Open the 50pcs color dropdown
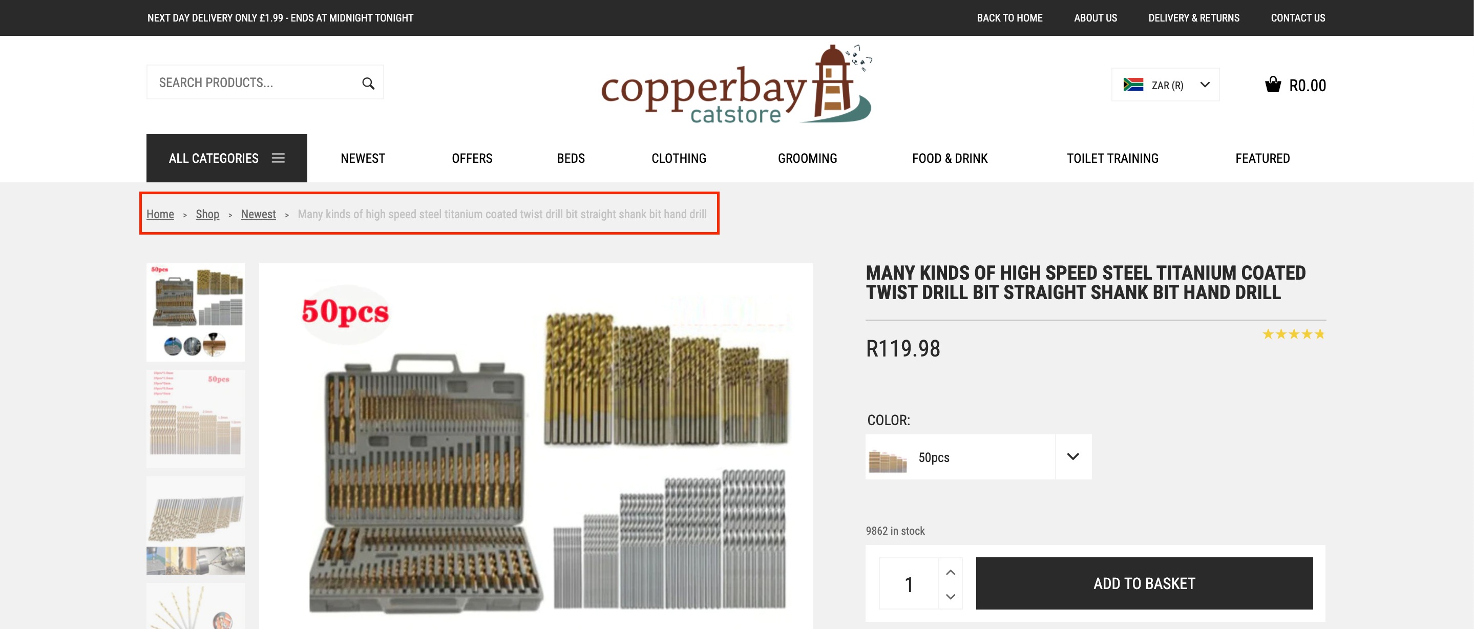 978,457
